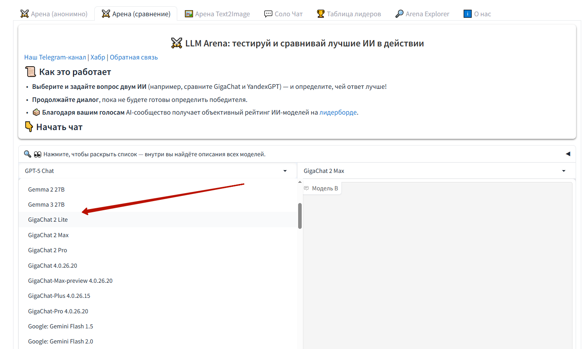This screenshot has width=582, height=349.
Task: Open the GigaChat 2 Max model dropdown arrow
Action: coord(563,171)
